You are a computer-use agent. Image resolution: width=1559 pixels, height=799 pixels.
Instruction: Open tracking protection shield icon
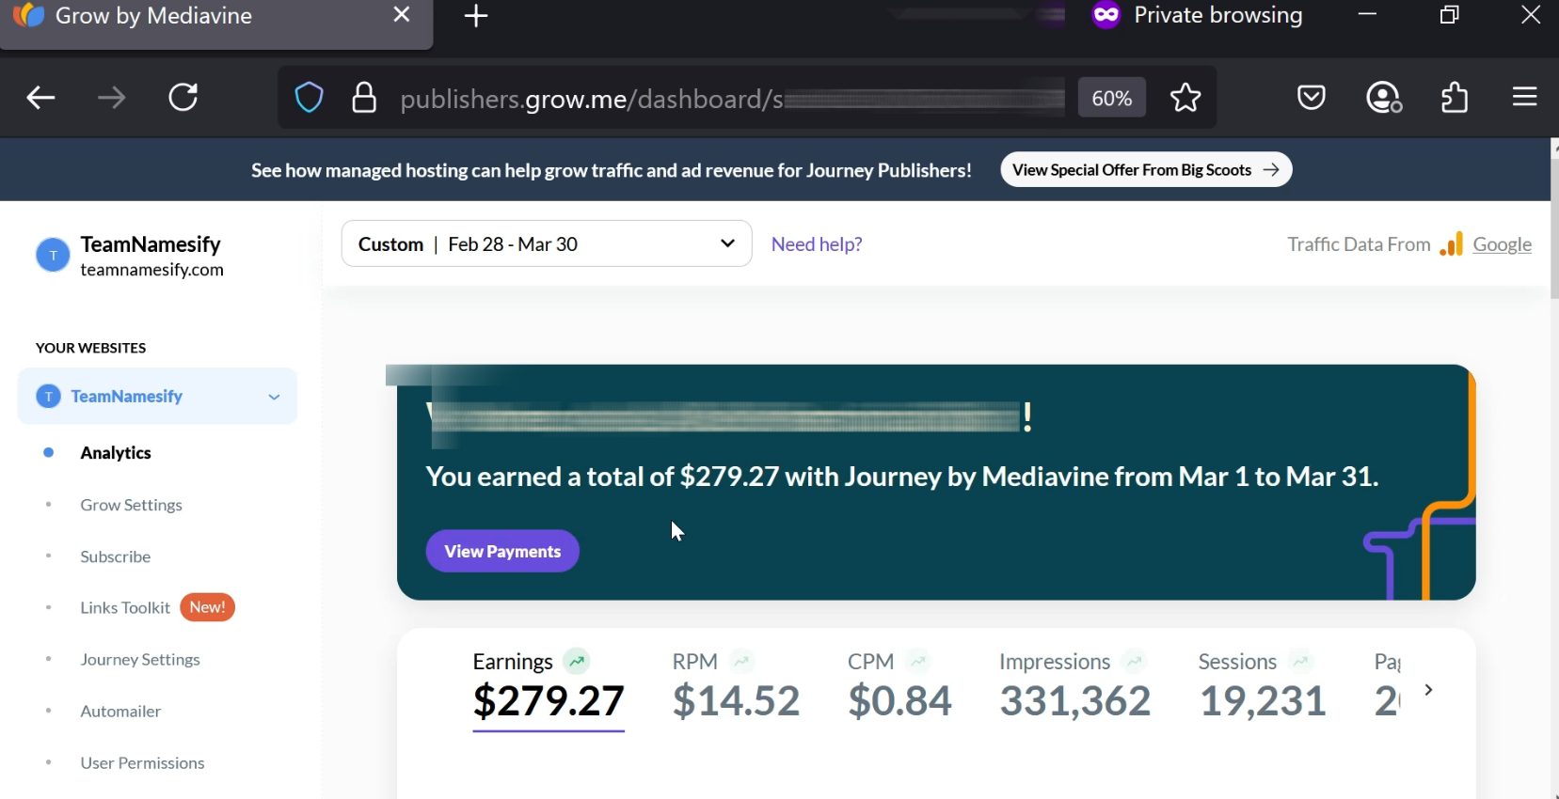point(309,98)
